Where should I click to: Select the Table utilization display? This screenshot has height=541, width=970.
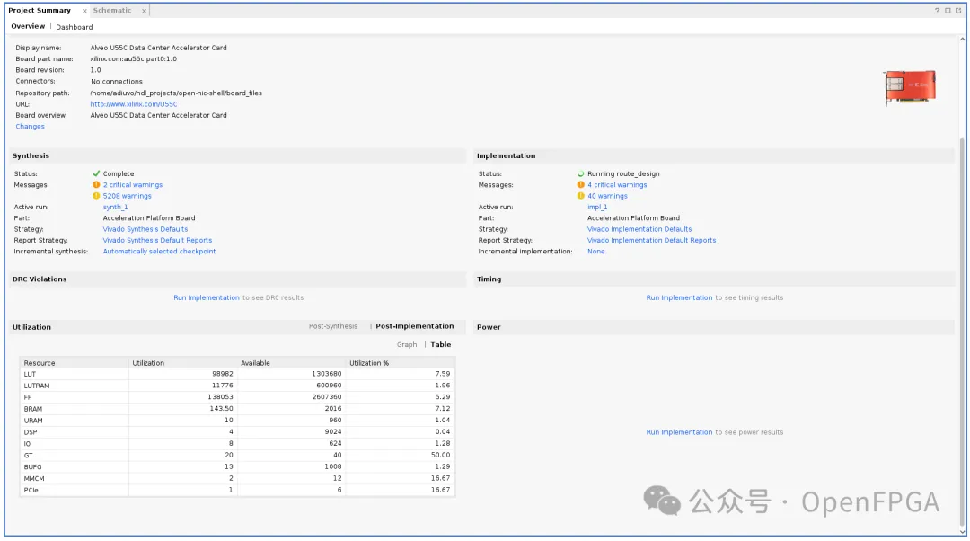441,345
